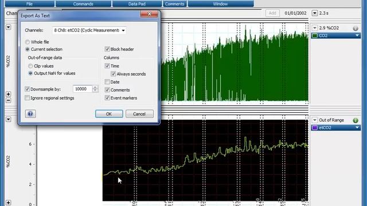Open the Window menu

(220, 4)
